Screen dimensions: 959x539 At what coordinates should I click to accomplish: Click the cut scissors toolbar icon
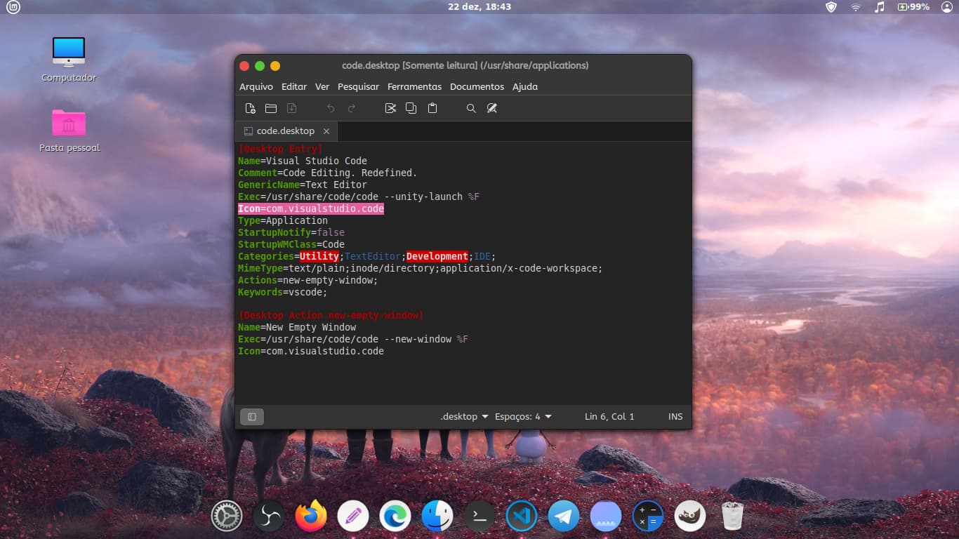(391, 108)
